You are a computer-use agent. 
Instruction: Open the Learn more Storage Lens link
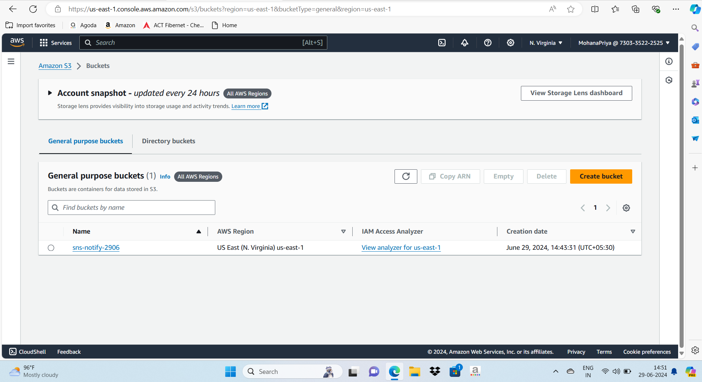[250, 106]
